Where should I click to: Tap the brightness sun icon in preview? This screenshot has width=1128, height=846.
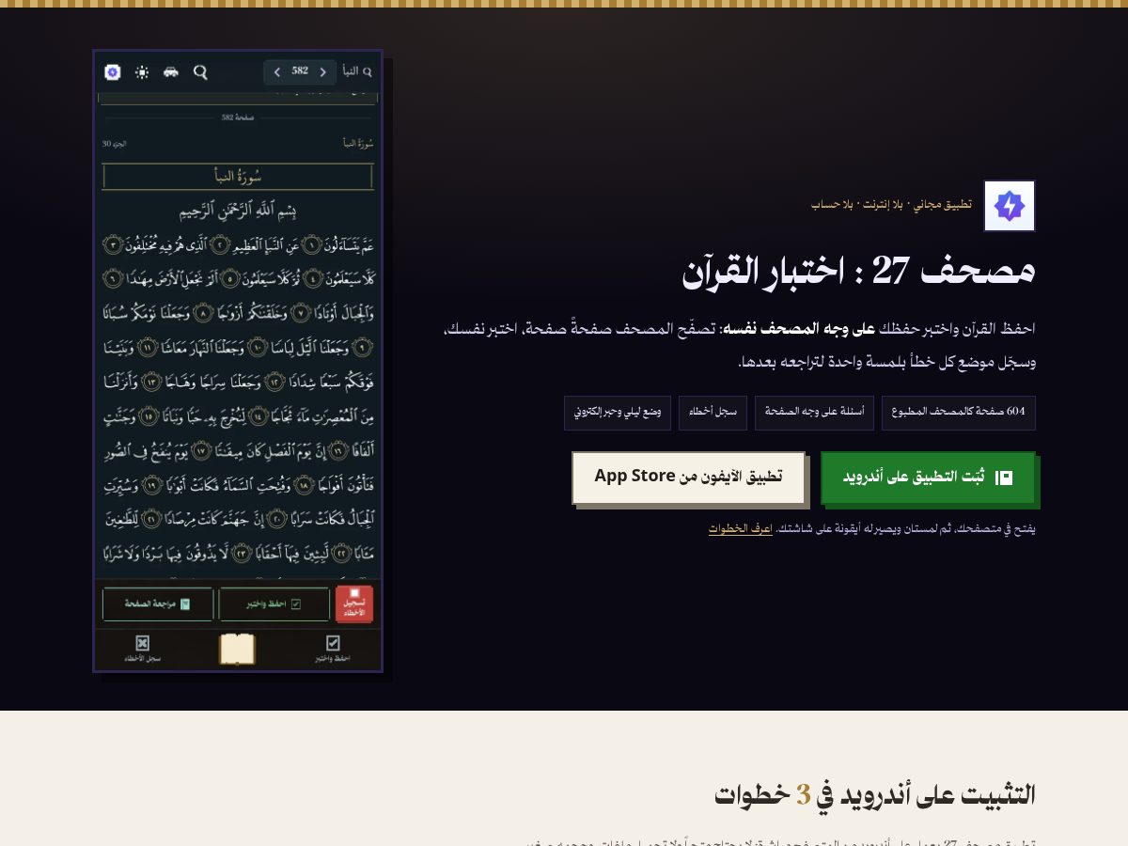pos(142,72)
